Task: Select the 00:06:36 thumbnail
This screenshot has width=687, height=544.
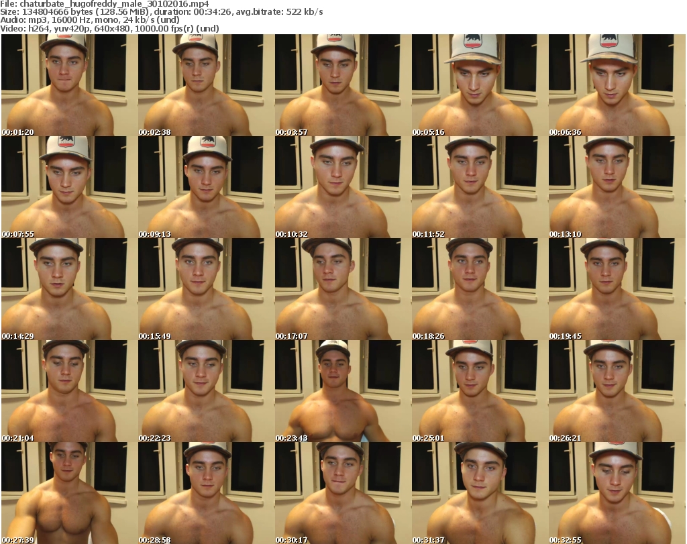Action: pos(617,85)
